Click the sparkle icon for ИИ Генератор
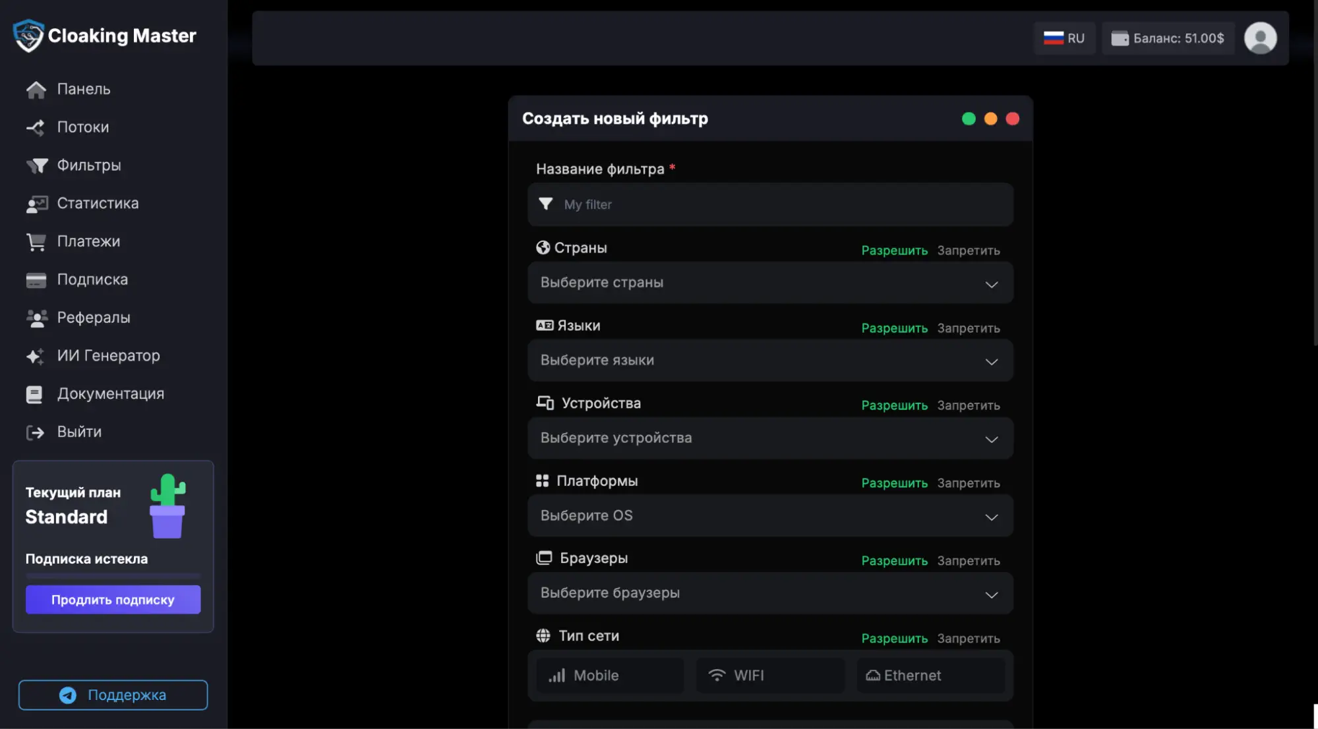 35,356
